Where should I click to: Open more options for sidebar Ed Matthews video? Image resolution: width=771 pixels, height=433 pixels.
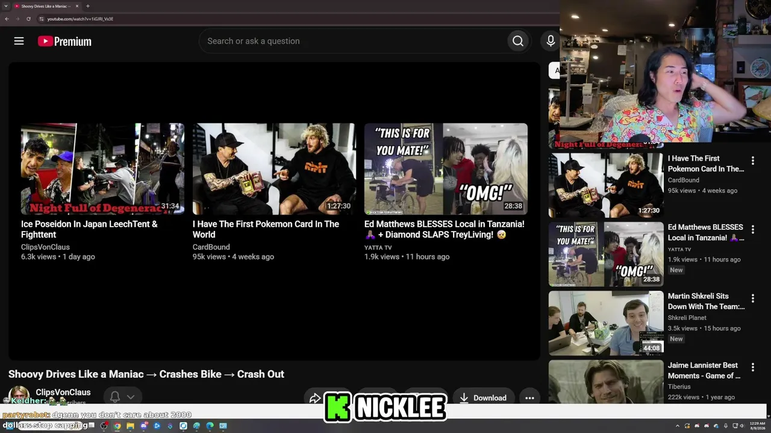pyautogui.click(x=752, y=230)
